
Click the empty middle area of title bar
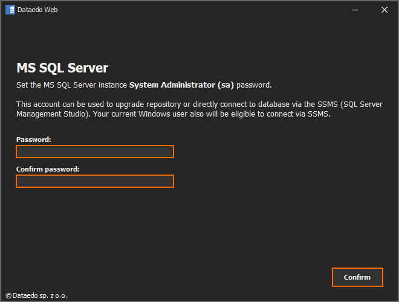tap(199, 10)
